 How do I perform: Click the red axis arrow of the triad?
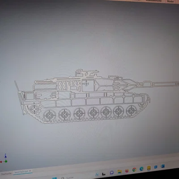click(x=1, y=162)
